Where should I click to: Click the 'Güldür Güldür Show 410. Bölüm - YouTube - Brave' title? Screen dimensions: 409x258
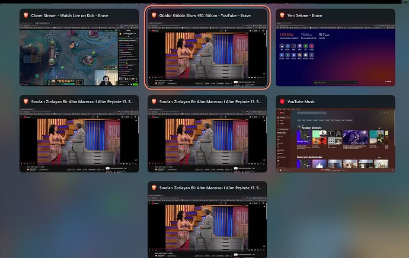pyautogui.click(x=204, y=15)
